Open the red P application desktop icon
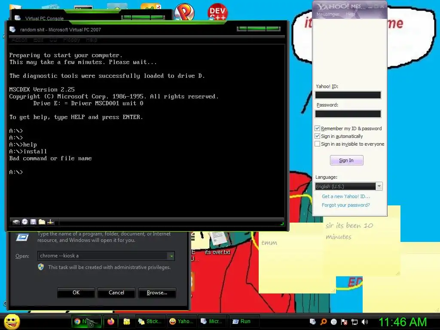This screenshot has width=440, height=330. 184,12
